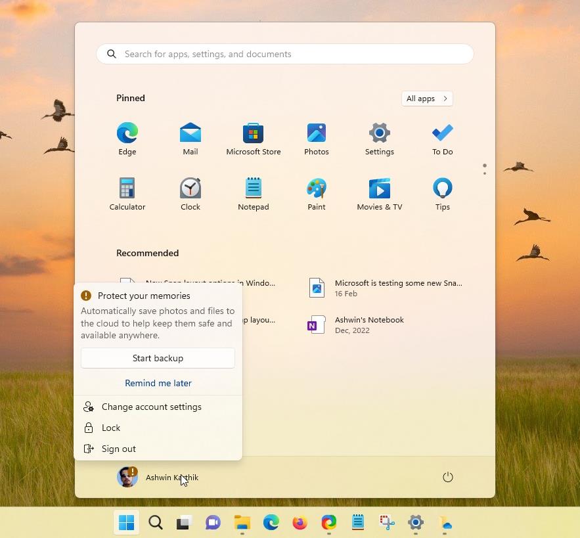Open Microsoft is testing some new Sna... file
Screen dimensions: 580x538
tap(386, 288)
